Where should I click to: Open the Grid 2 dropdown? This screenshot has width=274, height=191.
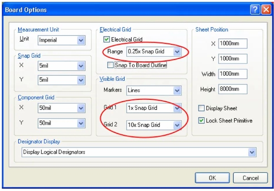177,125
